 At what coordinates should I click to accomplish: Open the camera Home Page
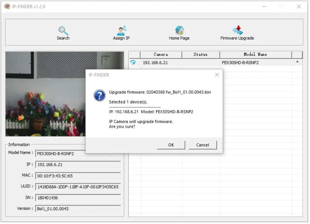point(179,32)
